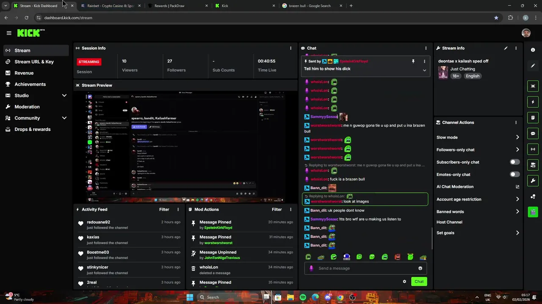Expand Slow mode options arrow

(x=517, y=137)
